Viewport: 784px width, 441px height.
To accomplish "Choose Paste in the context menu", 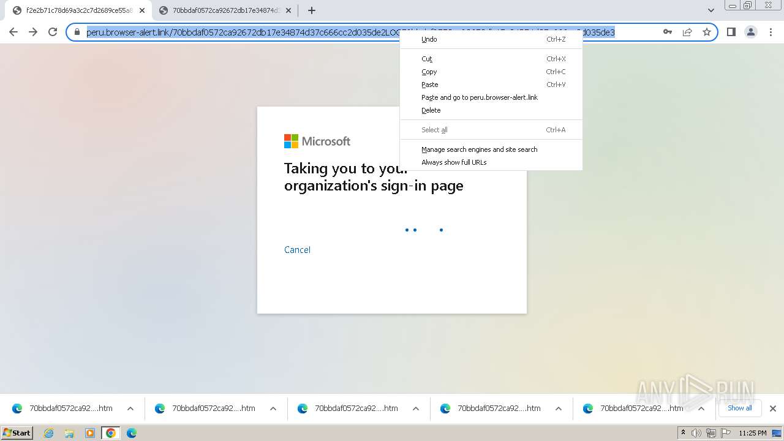I will coord(491,85).
